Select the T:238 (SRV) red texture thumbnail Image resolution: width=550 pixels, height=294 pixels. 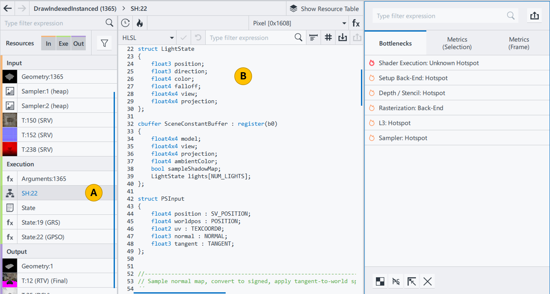[10, 149]
